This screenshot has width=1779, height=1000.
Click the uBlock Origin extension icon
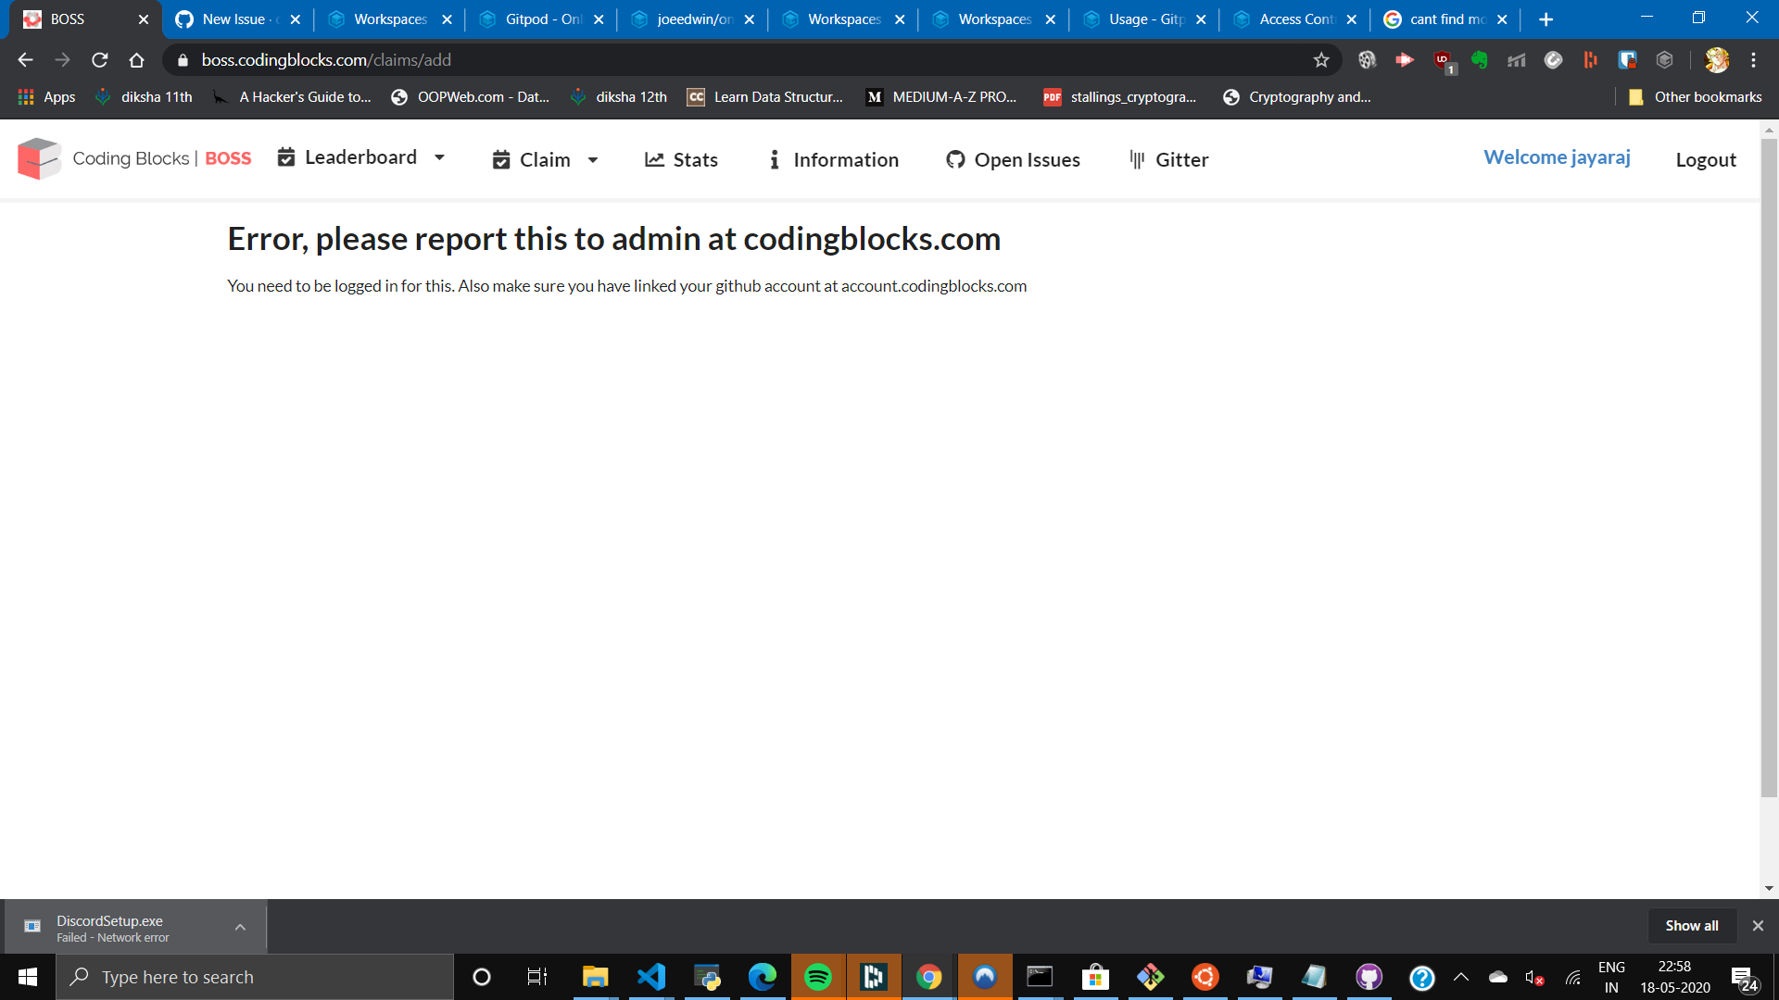coord(1443,60)
